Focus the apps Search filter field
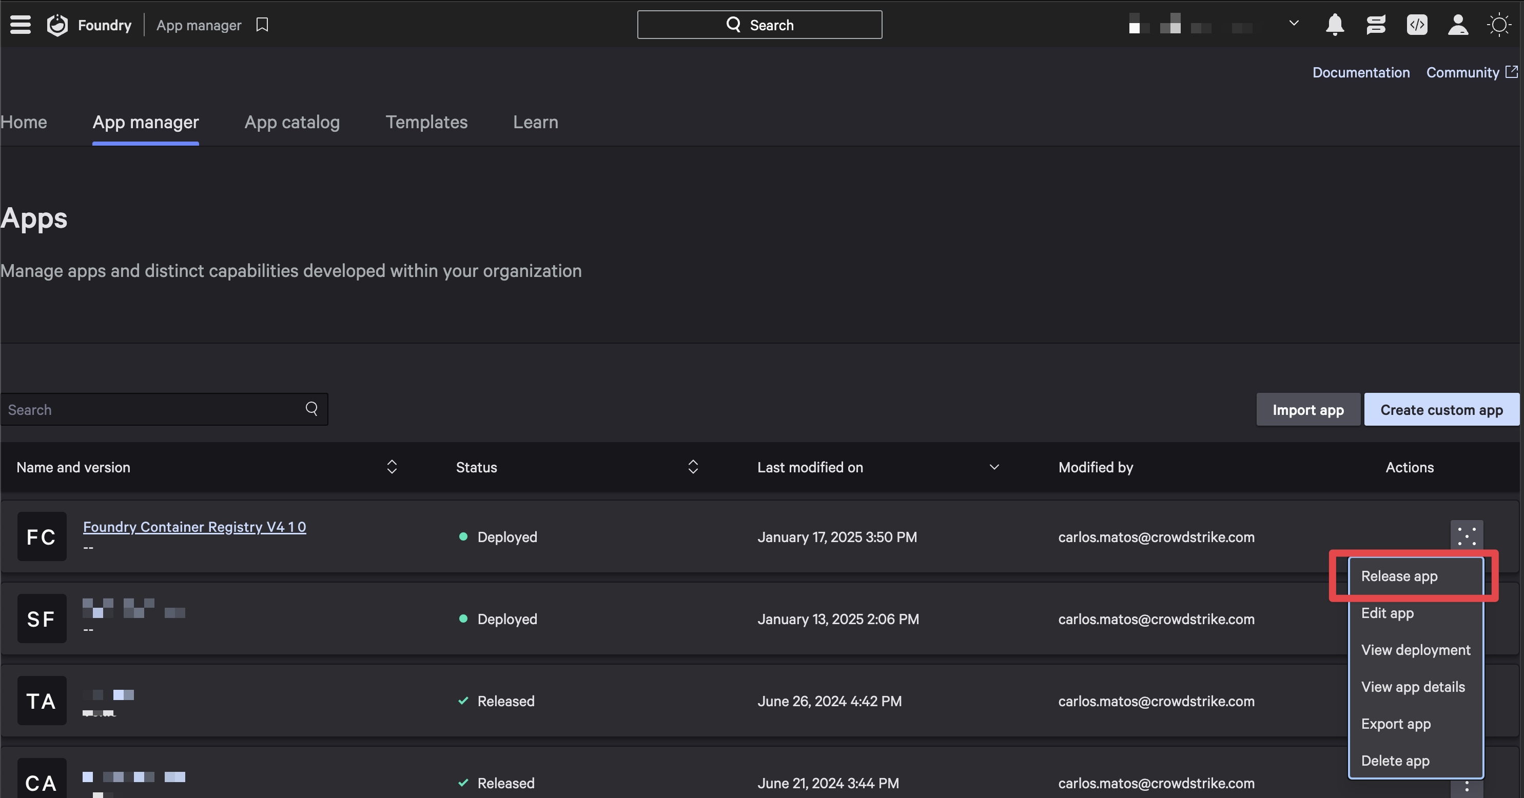1524x798 pixels. point(164,410)
